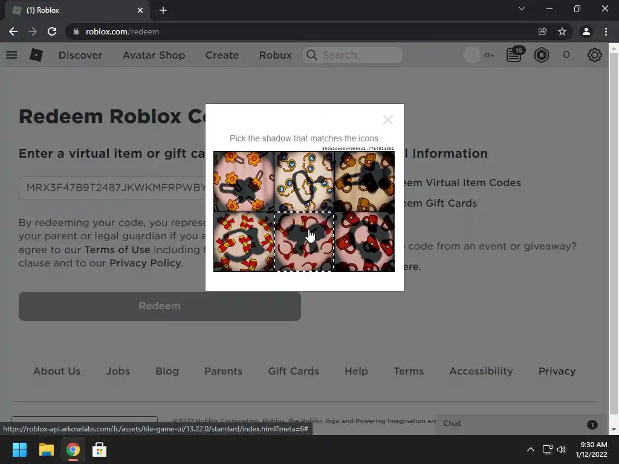Open the Privacy Policy link
Image resolution: width=619 pixels, height=464 pixels.
[x=145, y=263]
